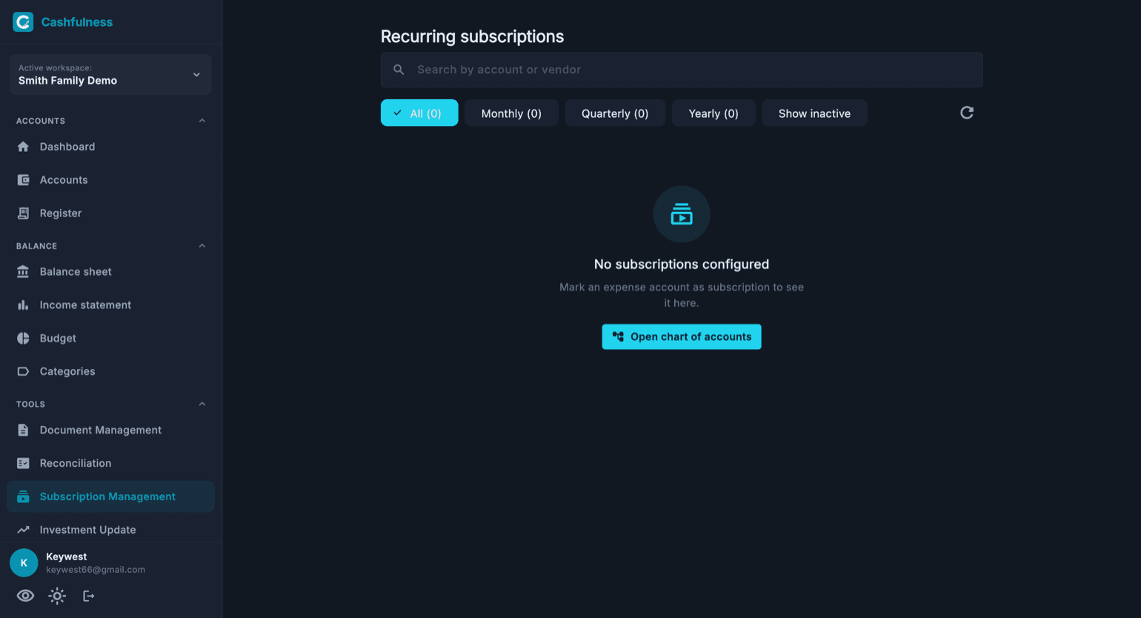Click the Cashfulness brand name

[77, 22]
